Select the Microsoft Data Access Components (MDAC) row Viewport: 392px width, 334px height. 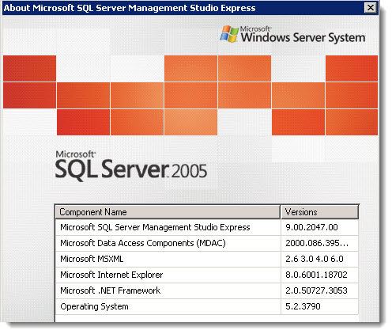tap(207, 243)
